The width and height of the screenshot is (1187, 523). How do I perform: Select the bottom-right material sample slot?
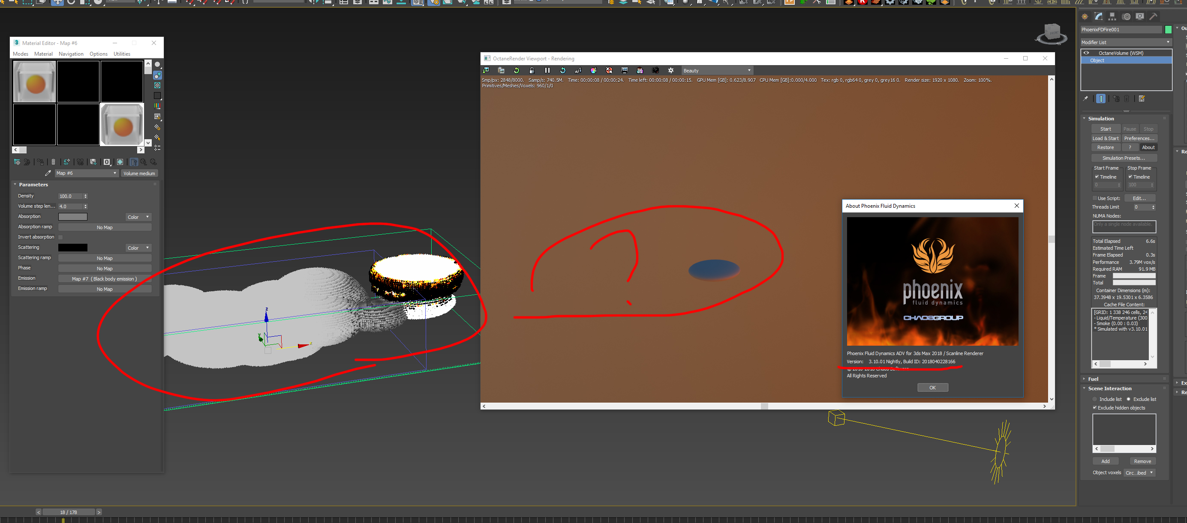click(x=122, y=124)
